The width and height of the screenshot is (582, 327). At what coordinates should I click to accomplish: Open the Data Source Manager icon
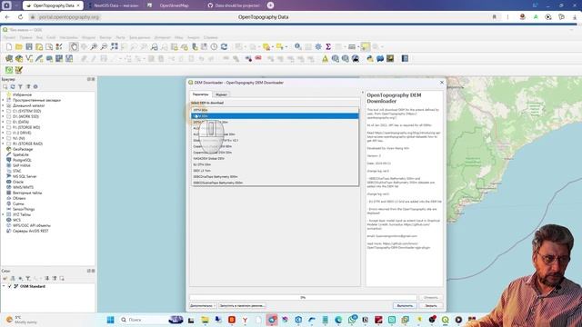(9, 58)
